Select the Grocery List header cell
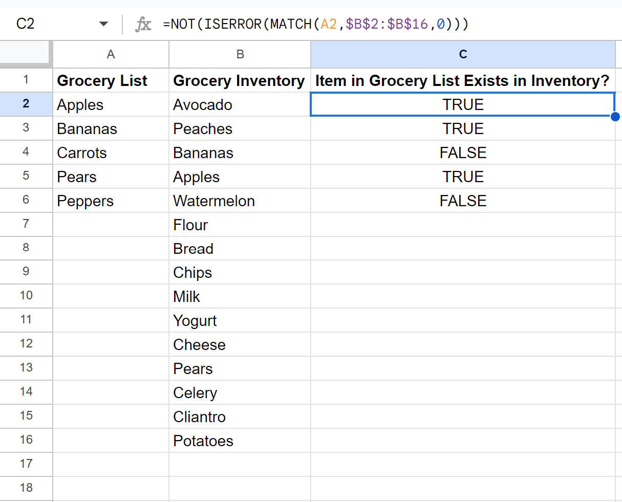The image size is (622, 502). click(x=111, y=80)
